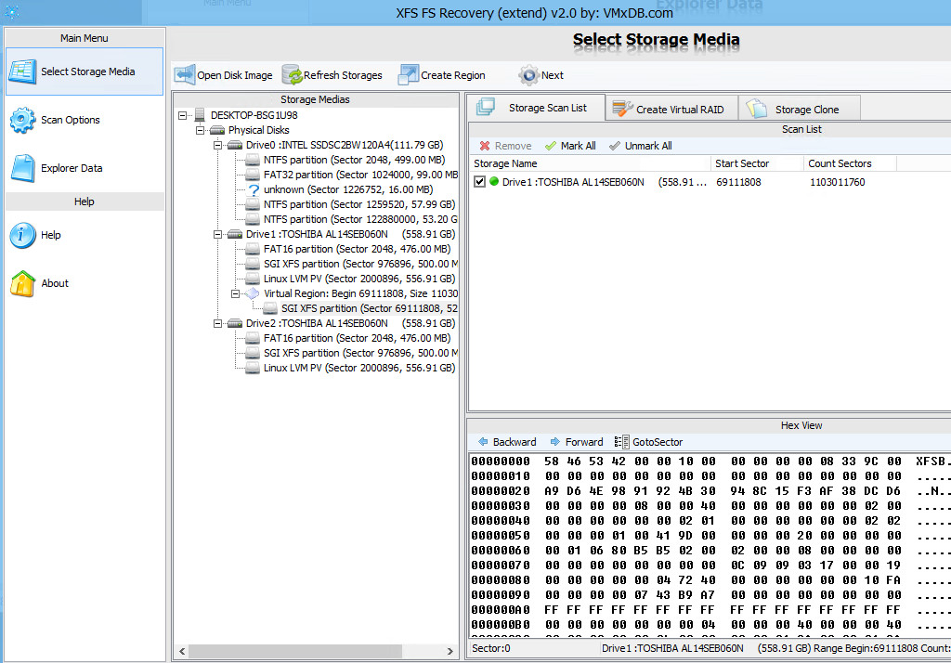Uncheck the Drive1 TOSHIBA scan list checkbox

click(479, 181)
